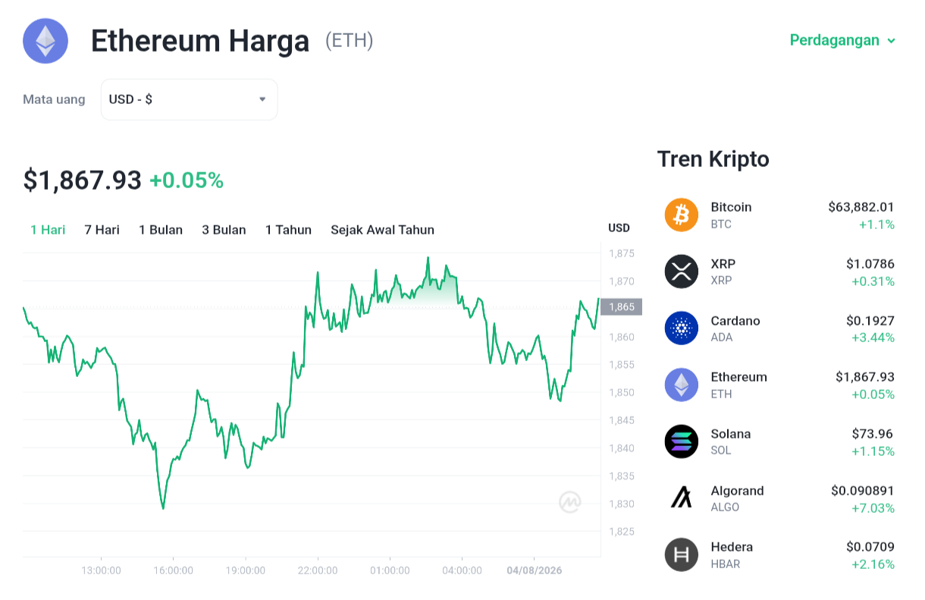Select the XRP coin icon
Image resolution: width=925 pixels, height=600 pixels.
681,272
